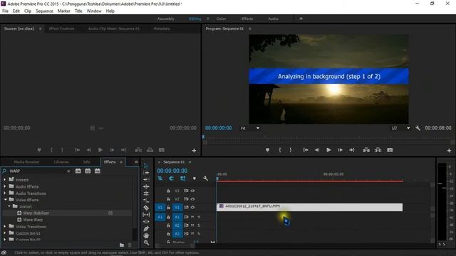Select the Zoom tool magnifier
Screen dimensions: 456x256
[x=146, y=242]
